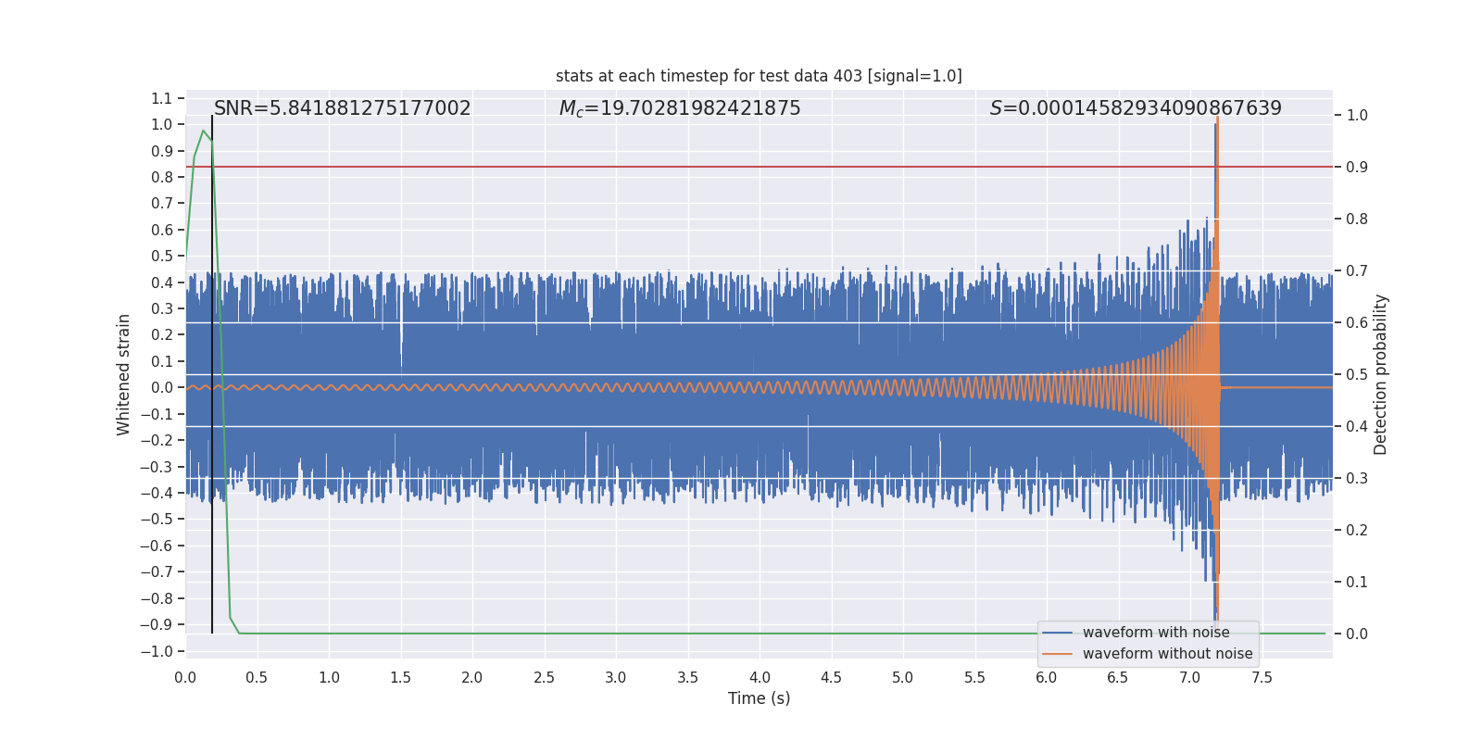Click the 'Whitened strain' y-axis label

[123, 374]
